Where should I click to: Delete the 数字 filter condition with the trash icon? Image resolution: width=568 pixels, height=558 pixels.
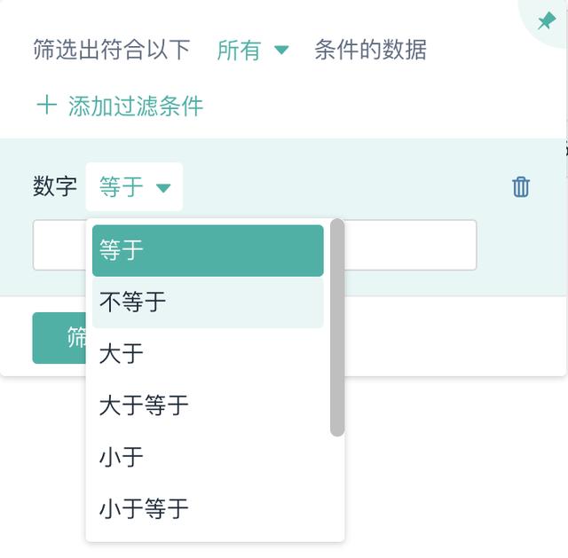(521, 186)
